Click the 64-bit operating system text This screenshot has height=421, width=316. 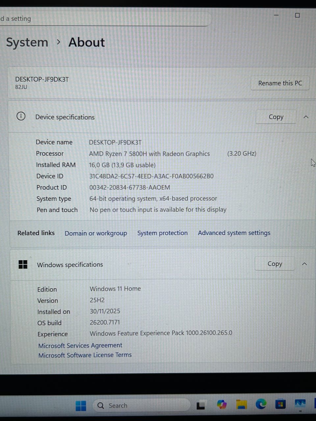click(153, 199)
